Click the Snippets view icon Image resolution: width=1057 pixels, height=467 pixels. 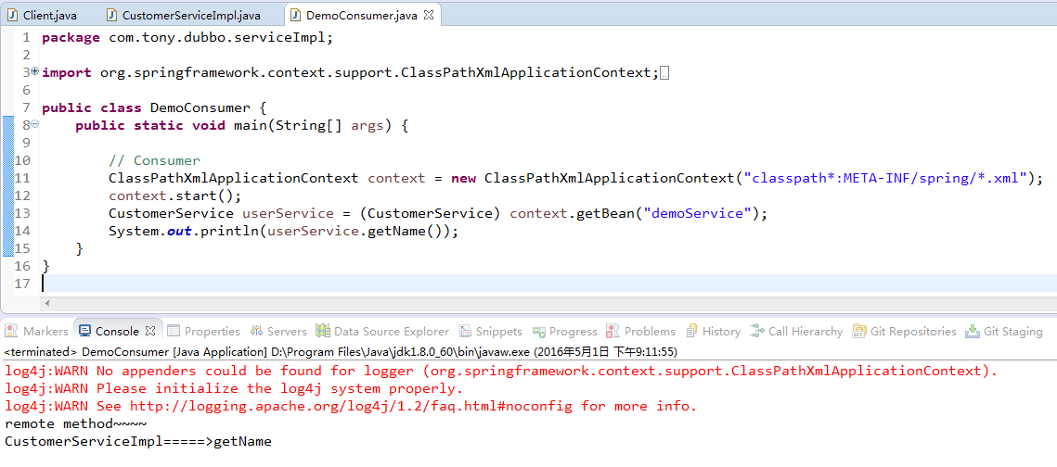coord(465,331)
